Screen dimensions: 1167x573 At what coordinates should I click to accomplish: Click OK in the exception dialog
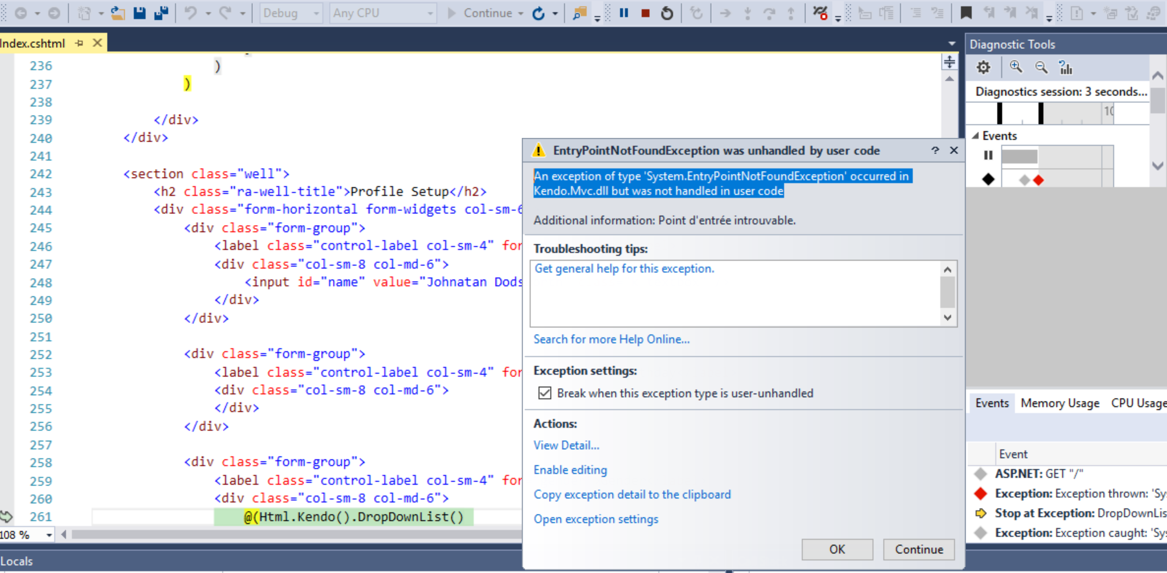[x=837, y=549]
